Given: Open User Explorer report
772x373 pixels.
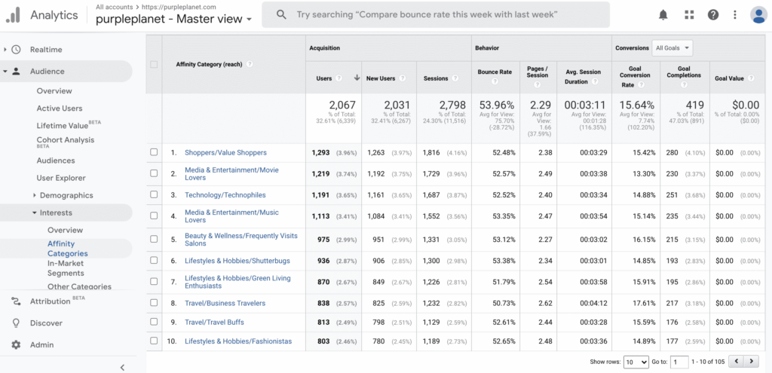Looking at the screenshot, I should 61,178.
